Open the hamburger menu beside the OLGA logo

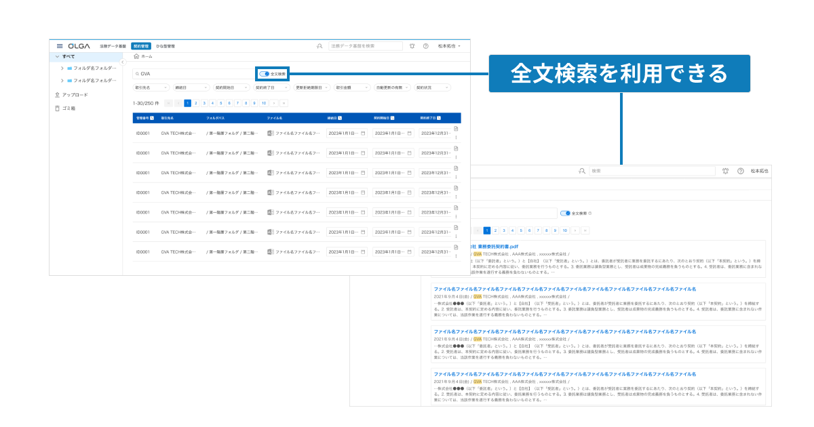coord(60,46)
